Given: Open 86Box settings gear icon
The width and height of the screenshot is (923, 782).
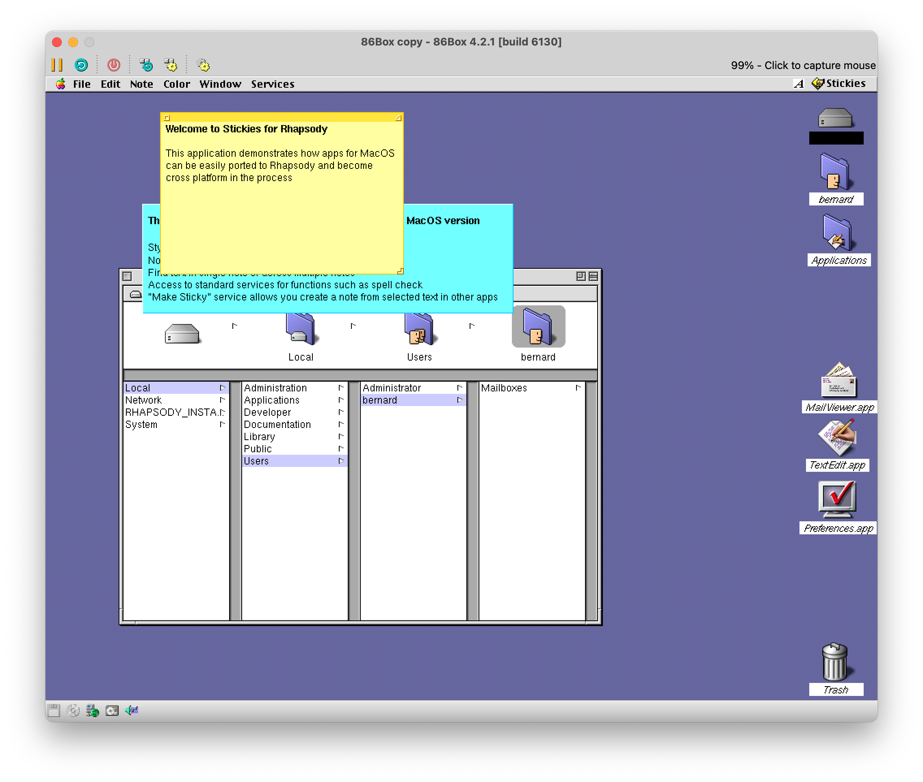Looking at the screenshot, I should click(x=203, y=65).
